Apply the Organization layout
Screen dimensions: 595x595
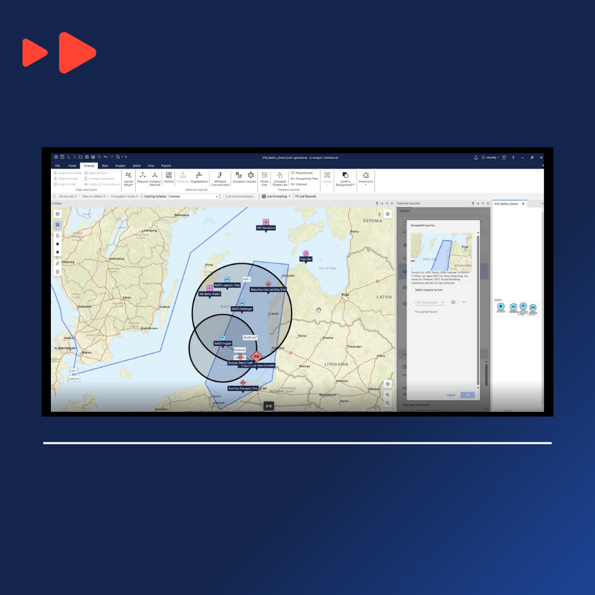199,177
